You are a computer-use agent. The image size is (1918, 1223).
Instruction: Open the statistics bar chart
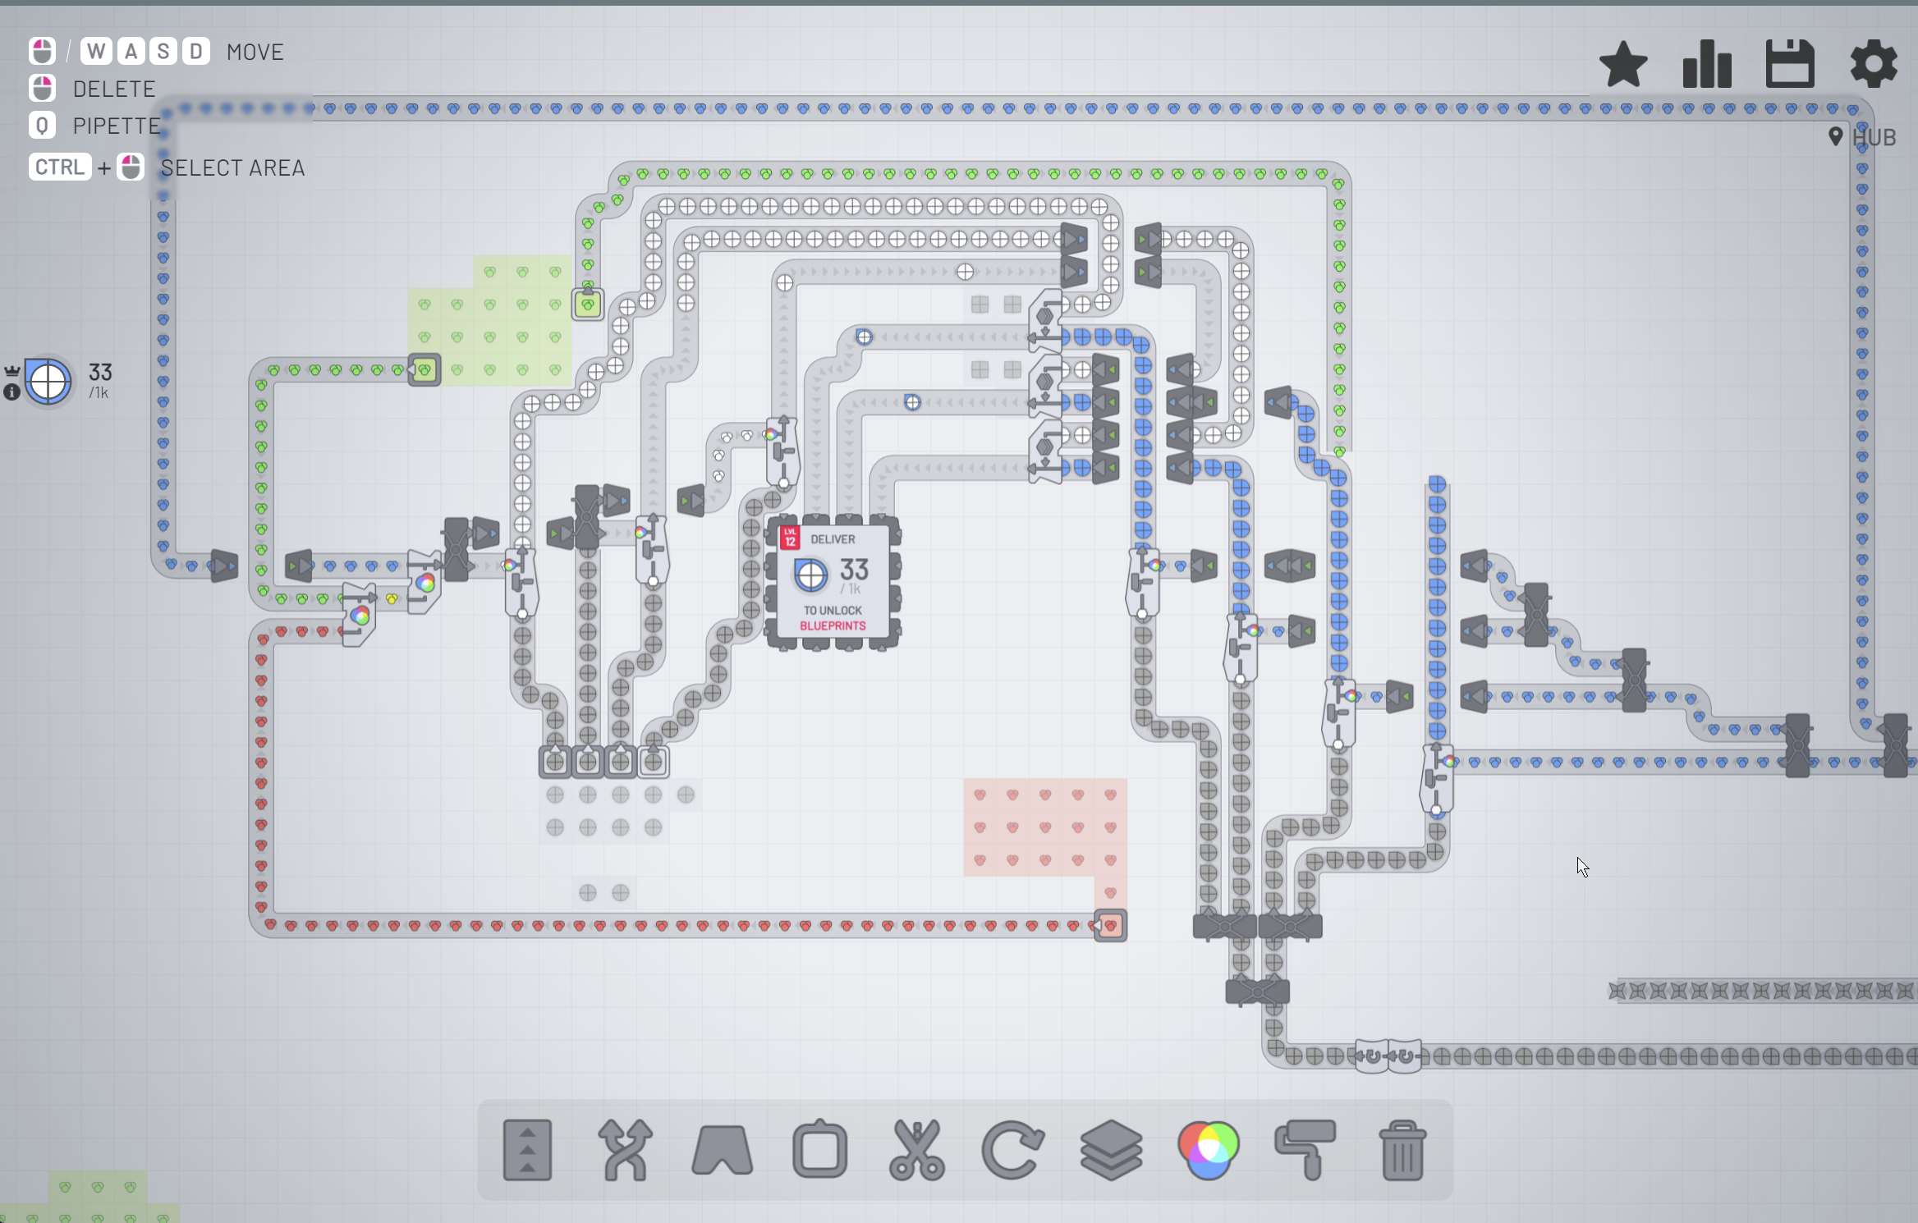pyautogui.click(x=1707, y=64)
